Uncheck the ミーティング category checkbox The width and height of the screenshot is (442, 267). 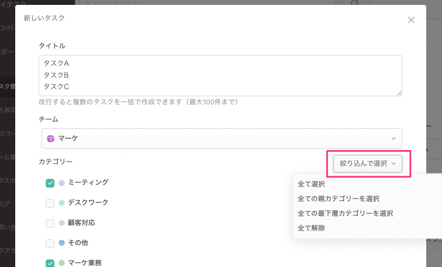click(x=50, y=183)
